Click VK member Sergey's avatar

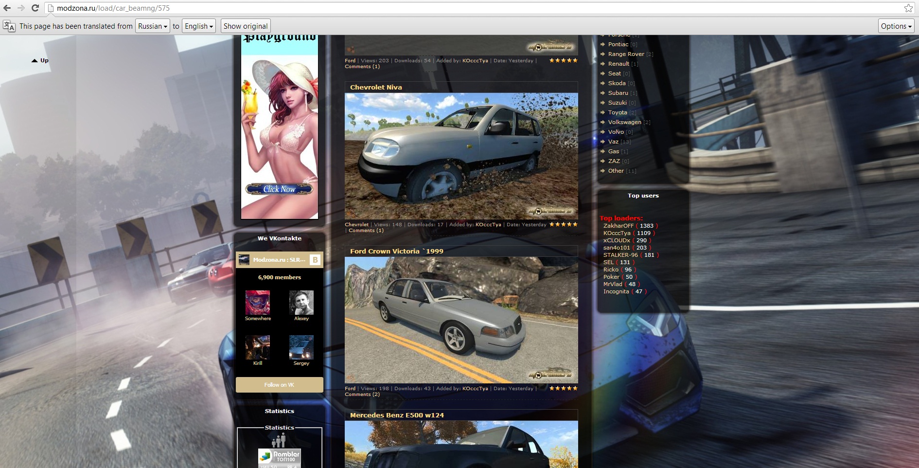pos(301,347)
